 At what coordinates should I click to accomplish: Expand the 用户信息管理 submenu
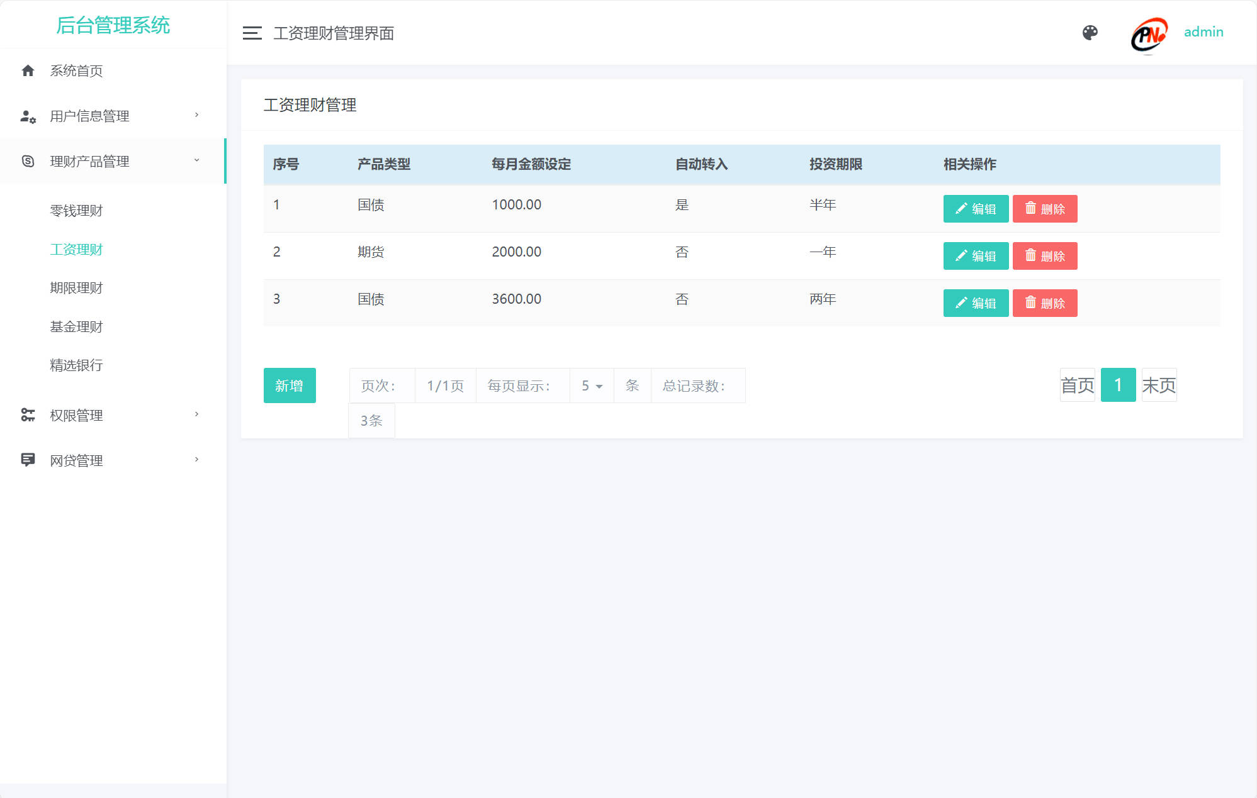point(89,116)
